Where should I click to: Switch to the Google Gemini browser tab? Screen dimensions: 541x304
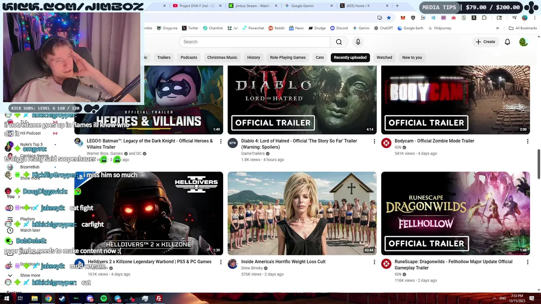pos(308,6)
